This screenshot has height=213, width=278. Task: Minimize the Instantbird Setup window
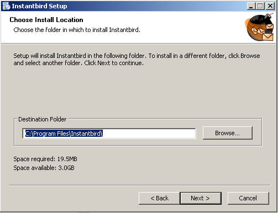(251, 6)
